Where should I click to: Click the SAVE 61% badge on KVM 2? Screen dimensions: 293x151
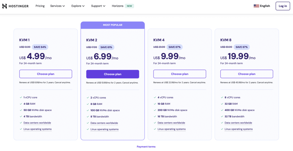click(x=106, y=47)
